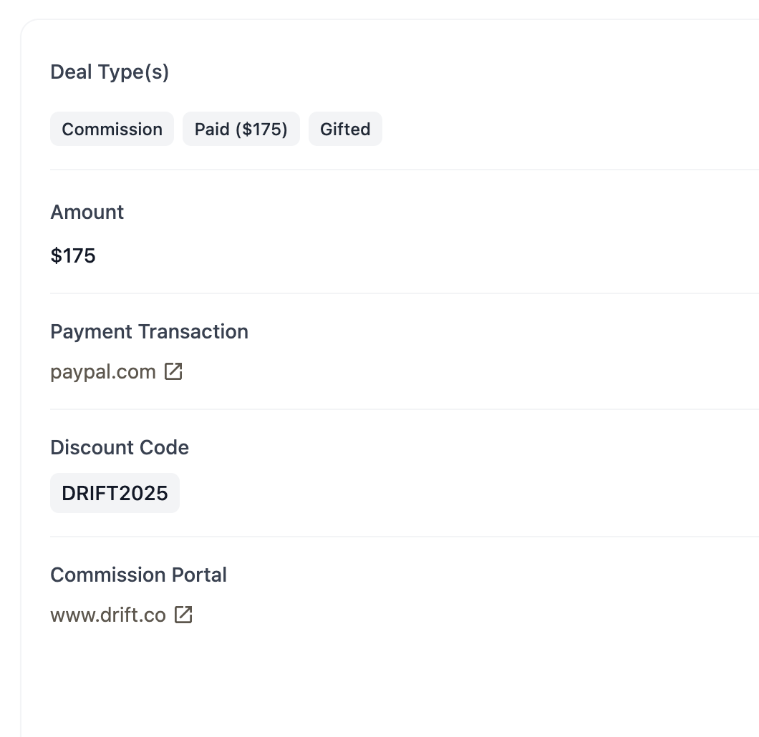Click the Discount Code label
The height and width of the screenshot is (737, 759).
pos(120,448)
